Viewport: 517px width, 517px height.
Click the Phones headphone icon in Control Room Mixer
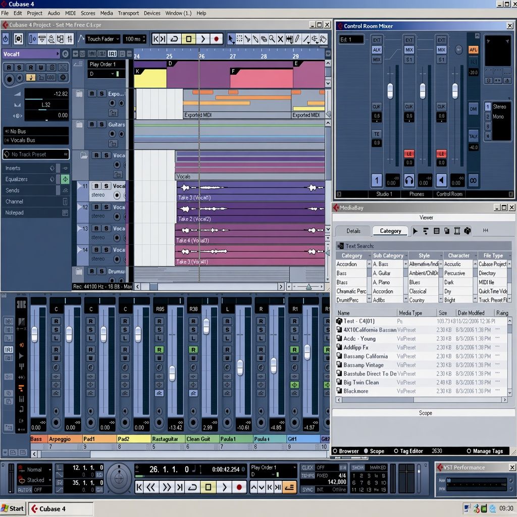point(409,180)
